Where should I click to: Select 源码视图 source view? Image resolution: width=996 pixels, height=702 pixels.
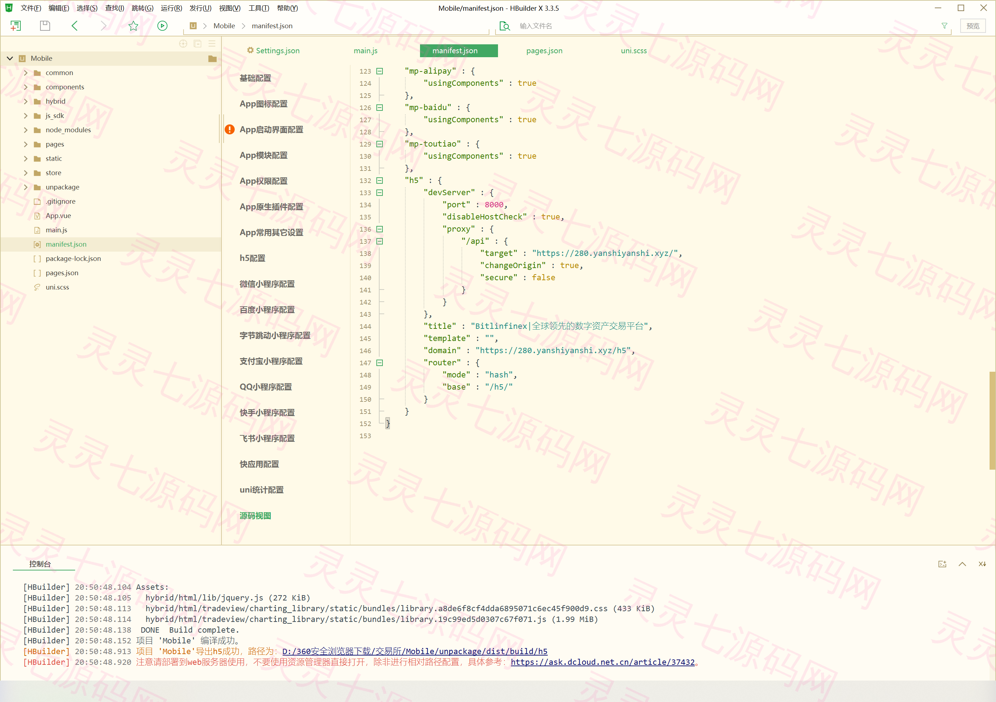(x=255, y=516)
